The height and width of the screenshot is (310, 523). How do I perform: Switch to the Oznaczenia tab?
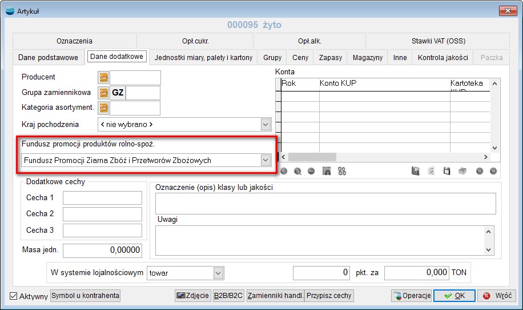[74, 41]
